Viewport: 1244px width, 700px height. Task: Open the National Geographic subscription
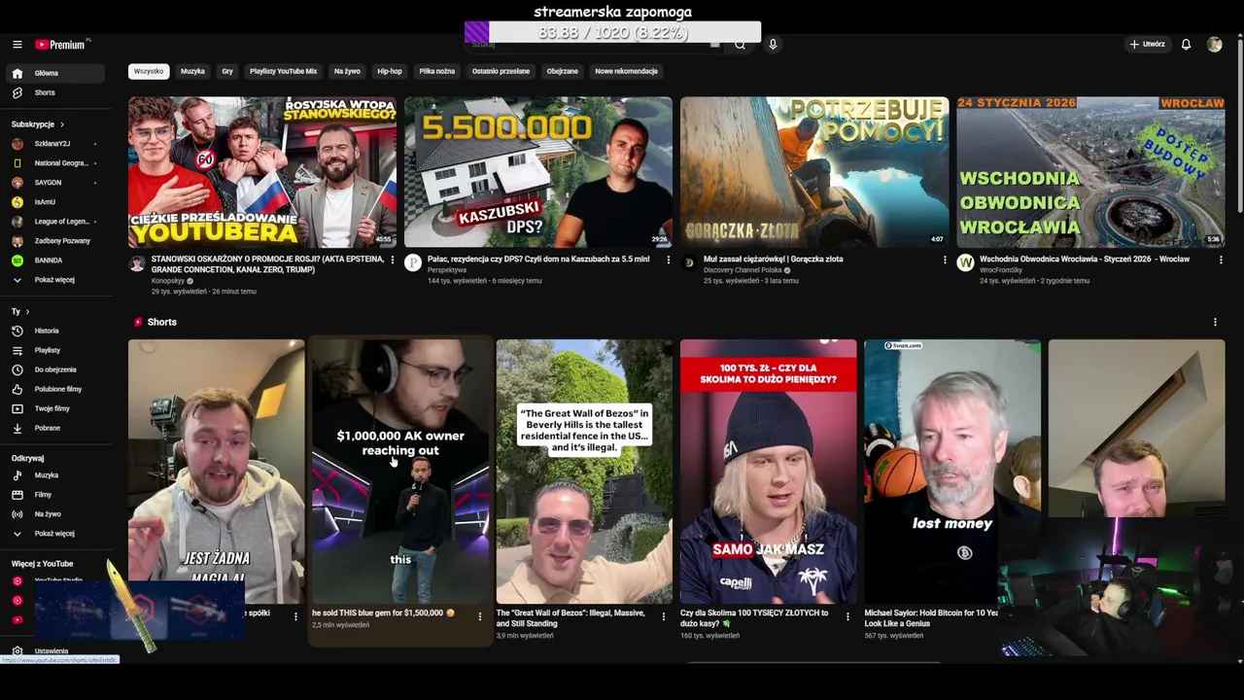click(54, 162)
